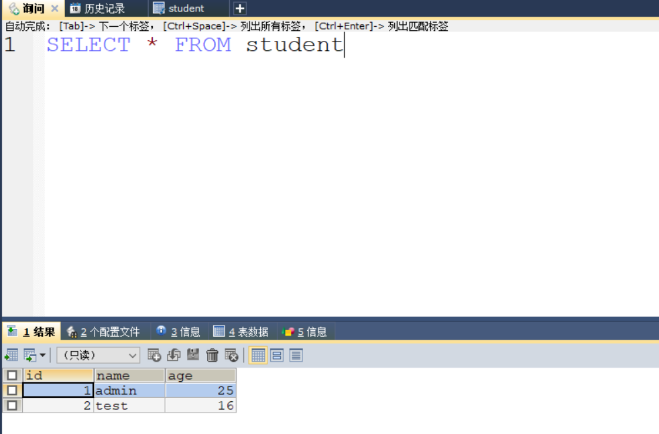This screenshot has width=659, height=434.
Task: Close the 询问 query tab
Action: pos(54,9)
